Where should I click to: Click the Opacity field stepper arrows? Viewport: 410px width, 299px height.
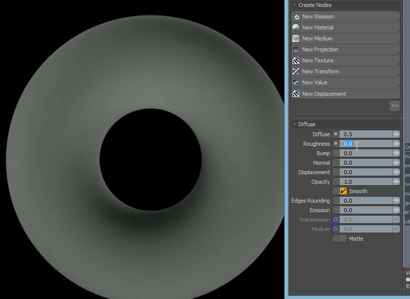396,181
